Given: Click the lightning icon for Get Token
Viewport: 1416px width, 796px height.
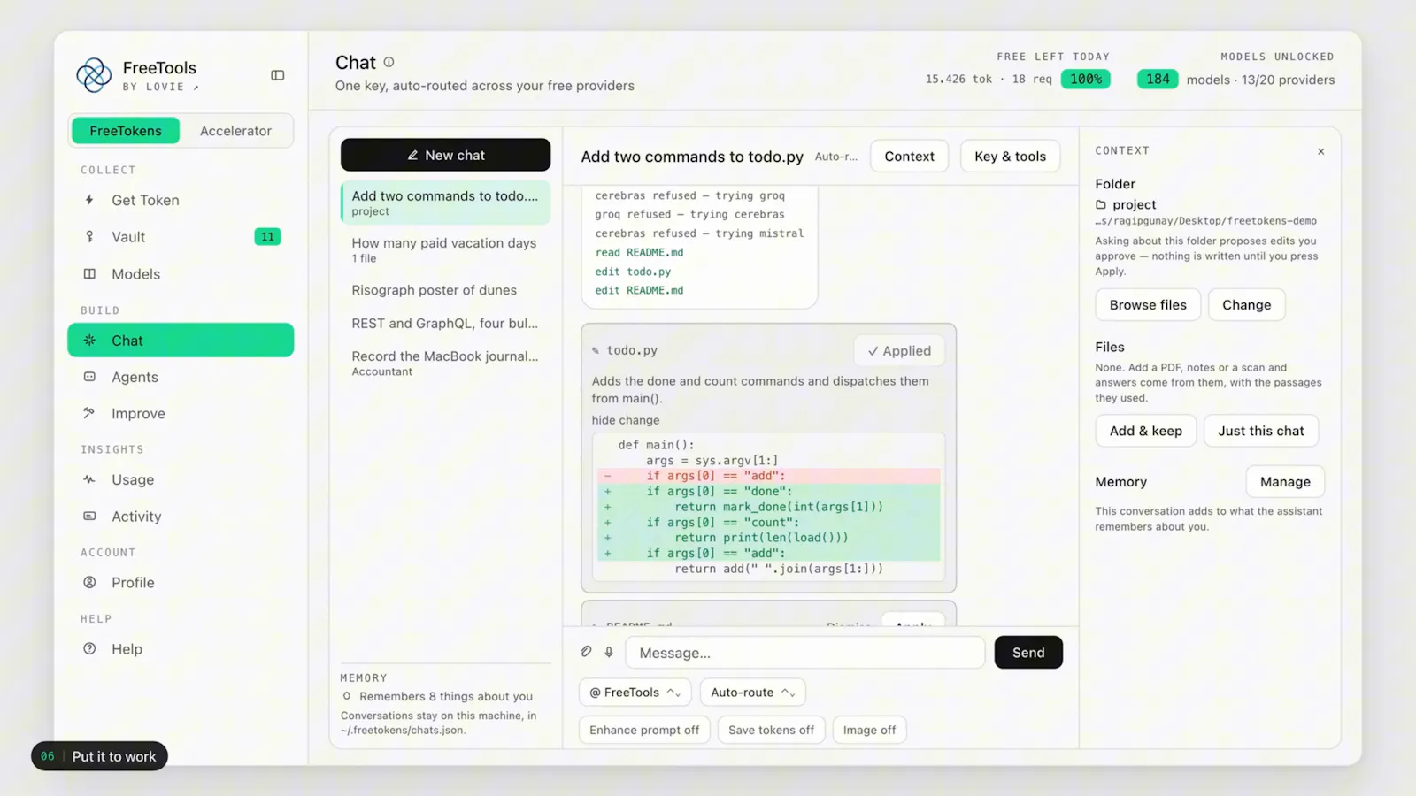Looking at the screenshot, I should (x=89, y=200).
